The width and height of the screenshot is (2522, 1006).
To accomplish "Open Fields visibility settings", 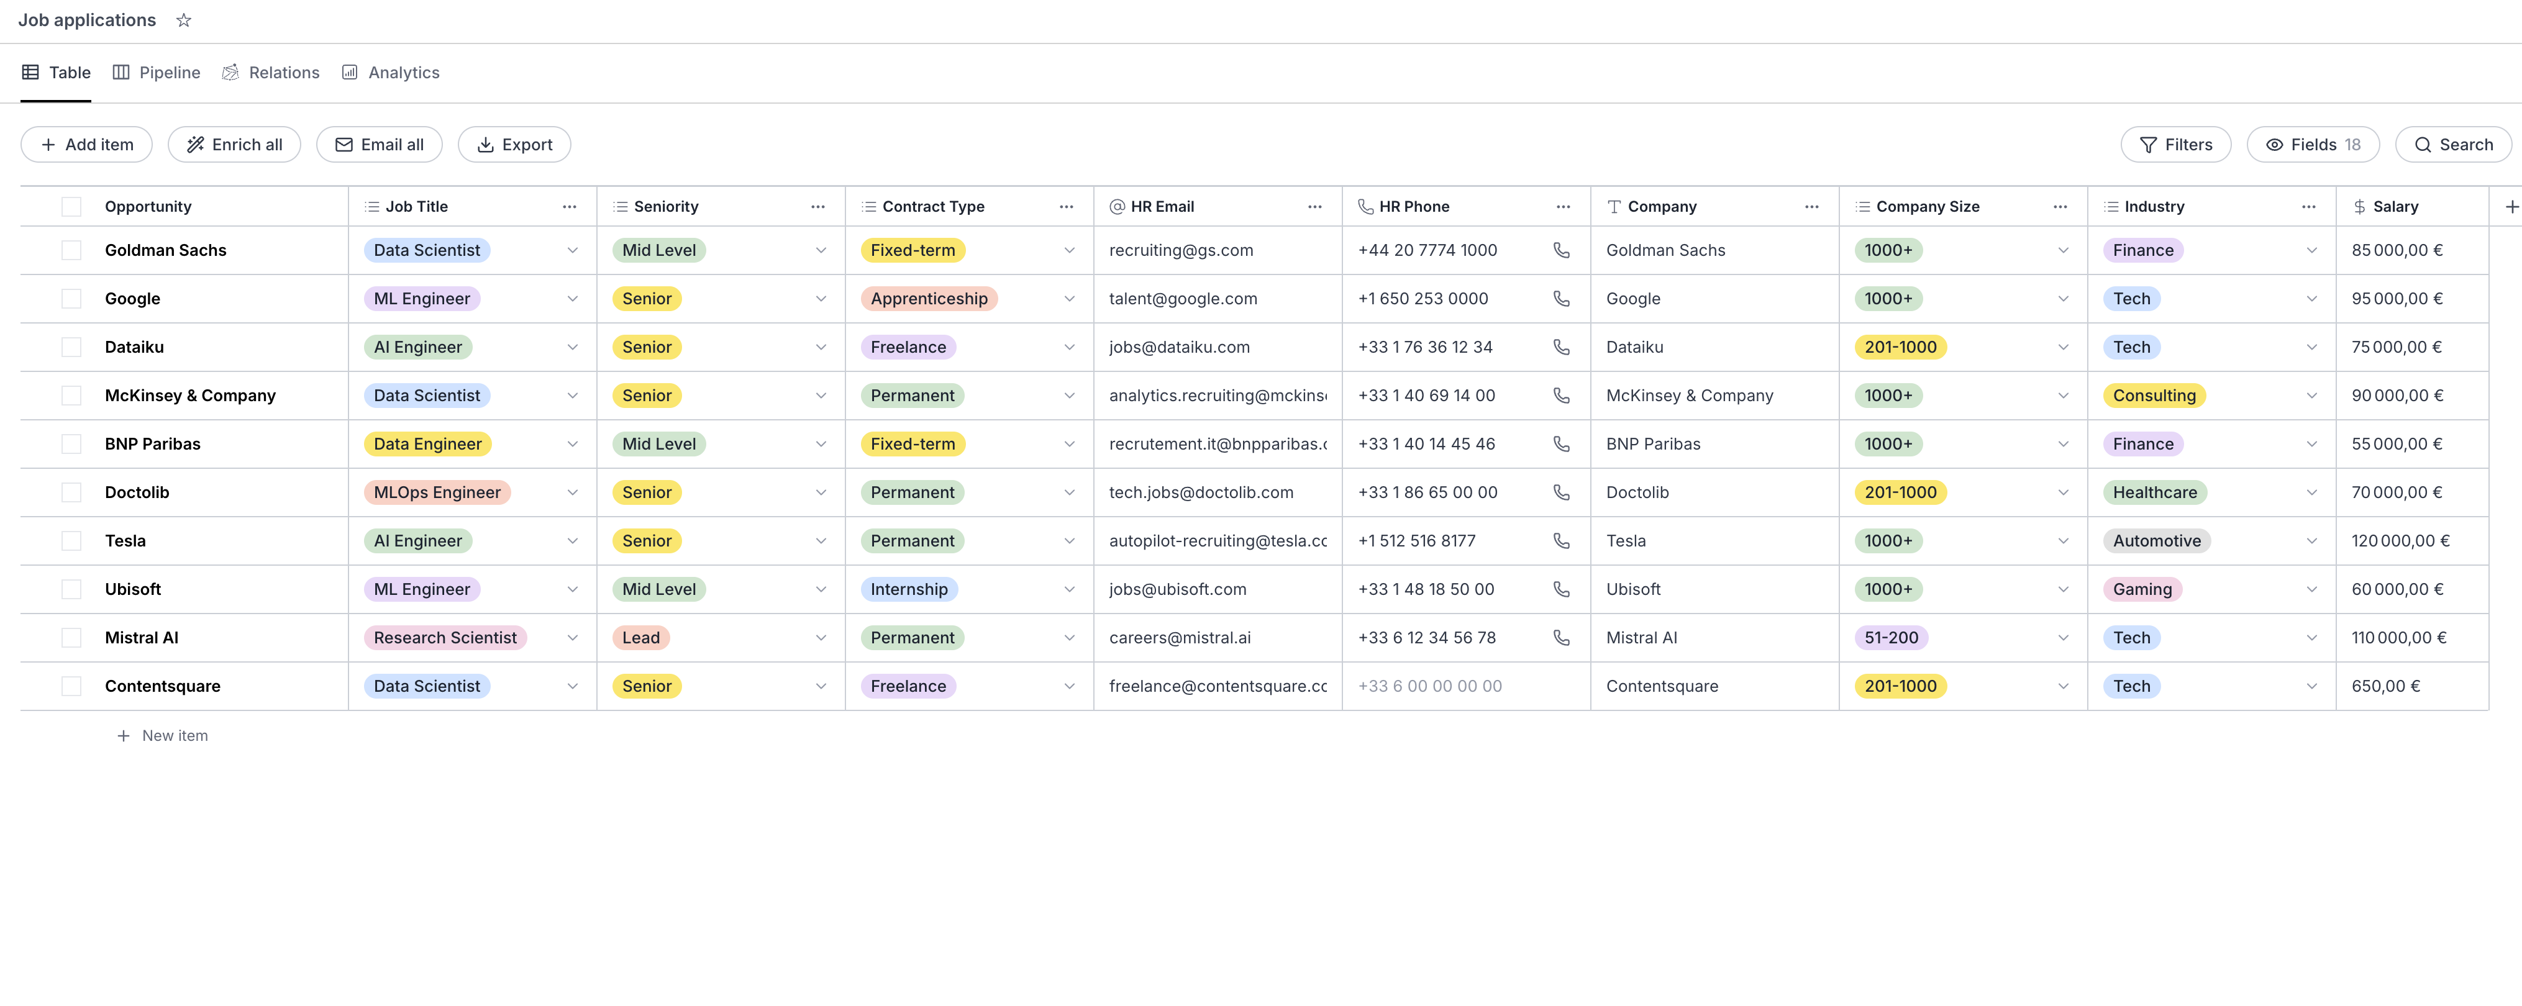I will click(x=2313, y=145).
